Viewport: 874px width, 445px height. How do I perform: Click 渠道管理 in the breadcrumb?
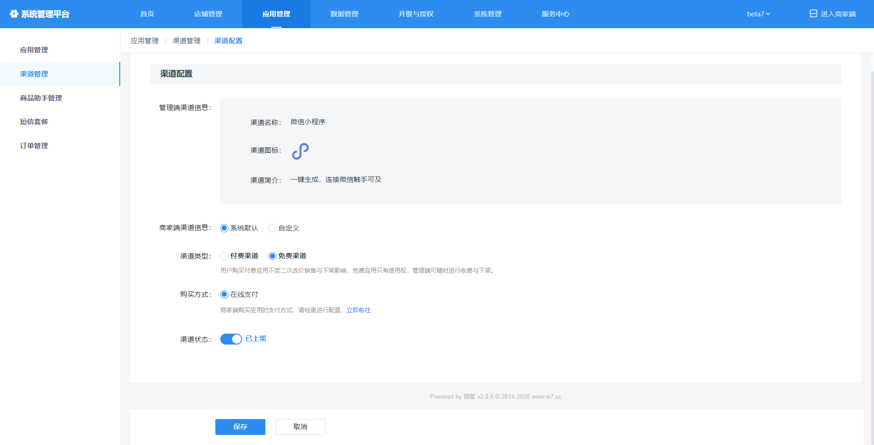click(187, 41)
